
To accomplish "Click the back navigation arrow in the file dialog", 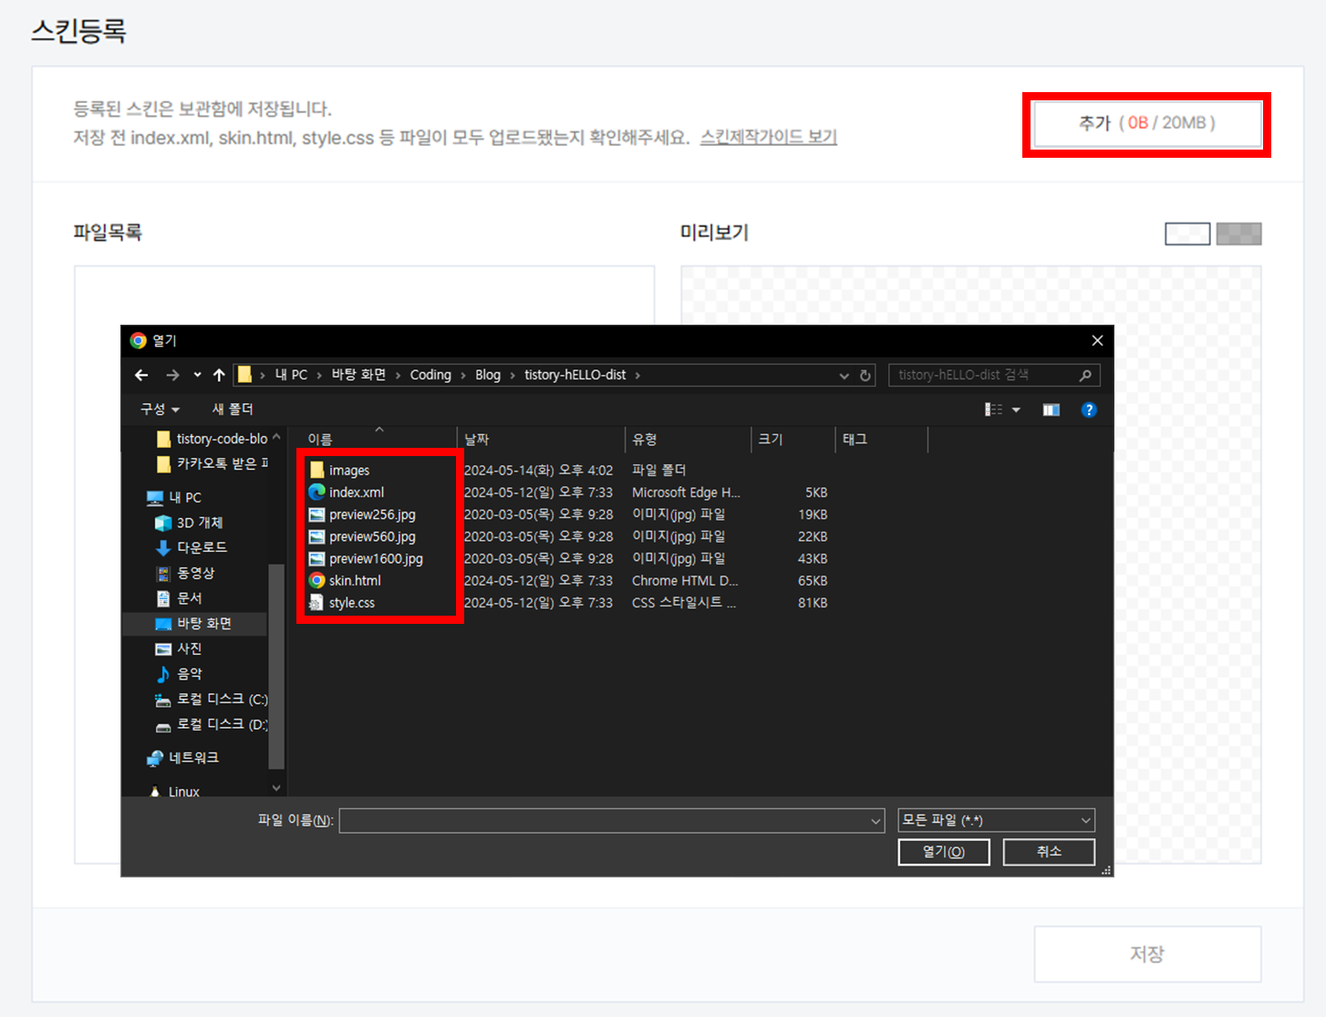I will [x=140, y=374].
